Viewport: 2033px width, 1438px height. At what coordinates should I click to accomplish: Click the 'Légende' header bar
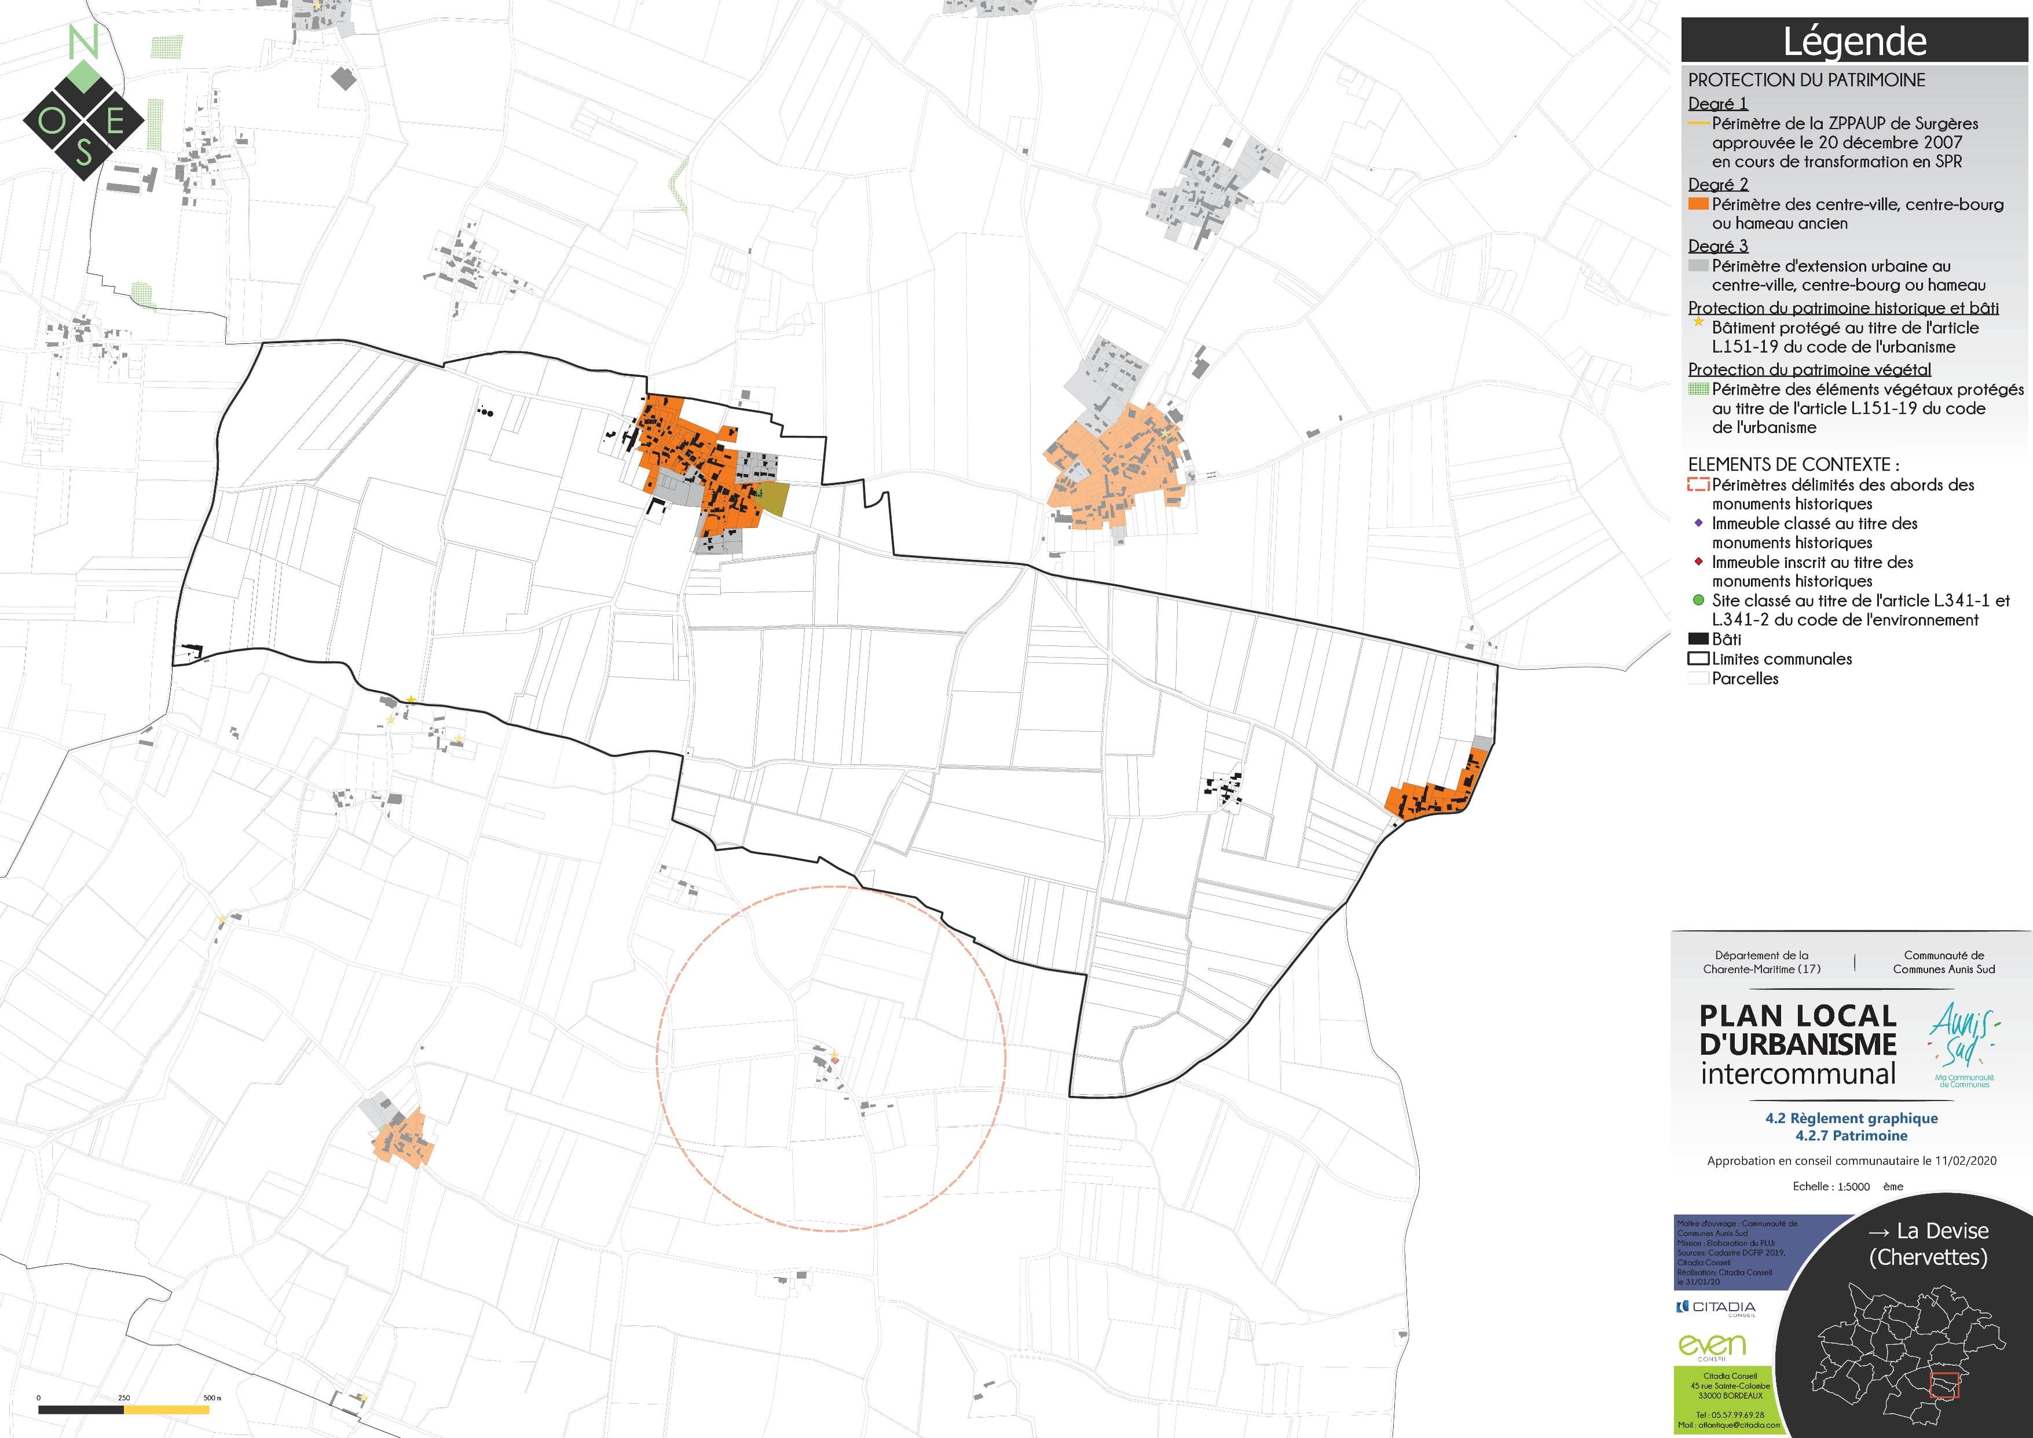click(x=1854, y=41)
